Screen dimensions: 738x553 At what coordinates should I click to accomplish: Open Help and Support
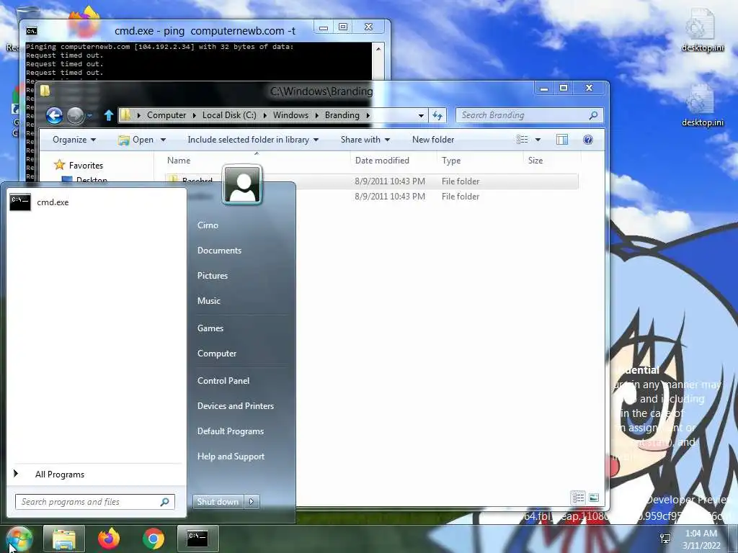click(x=231, y=457)
